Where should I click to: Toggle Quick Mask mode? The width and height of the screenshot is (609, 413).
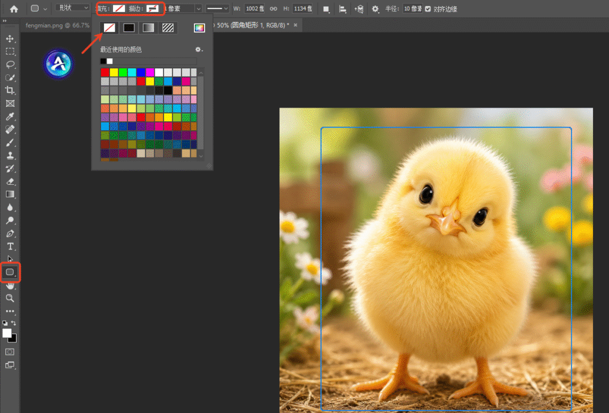[10, 352]
